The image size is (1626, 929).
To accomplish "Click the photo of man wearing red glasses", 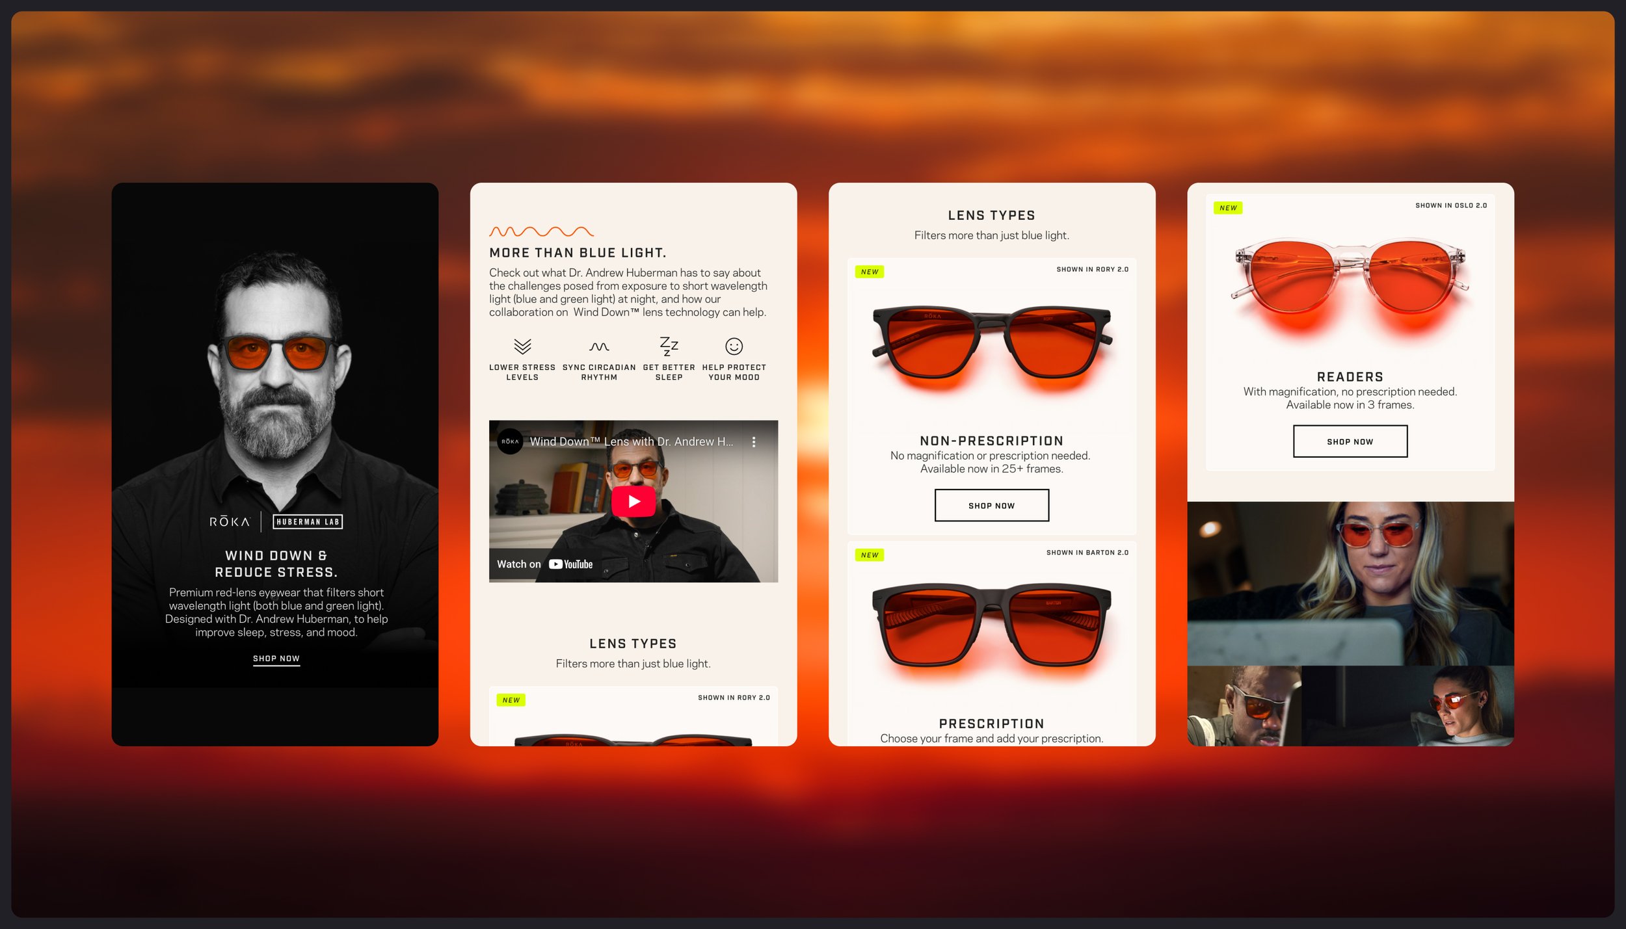I will 1244,706.
